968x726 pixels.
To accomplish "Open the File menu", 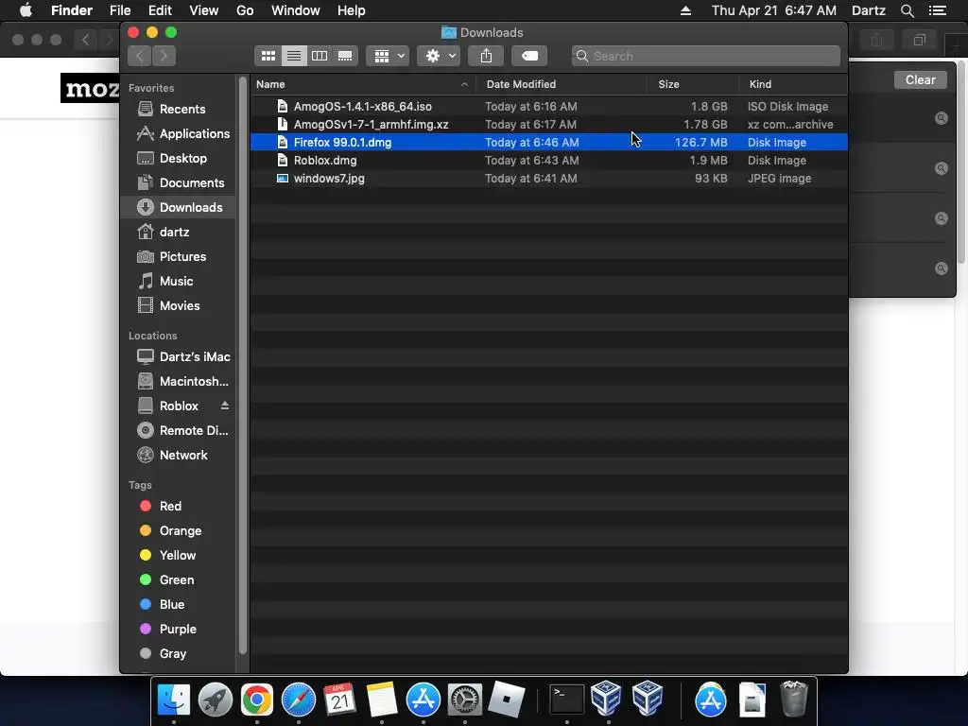I will click(120, 10).
